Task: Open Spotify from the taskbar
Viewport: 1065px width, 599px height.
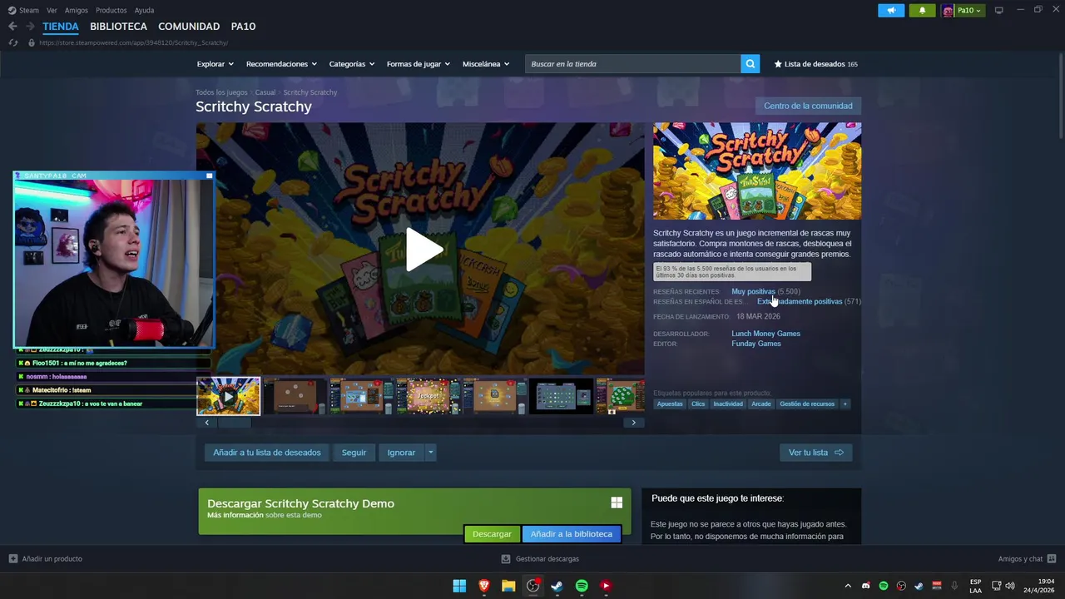Action: tap(582, 586)
